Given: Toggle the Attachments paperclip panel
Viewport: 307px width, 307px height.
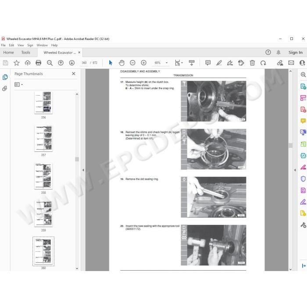Looking at the screenshot, I should [x=5, y=89].
